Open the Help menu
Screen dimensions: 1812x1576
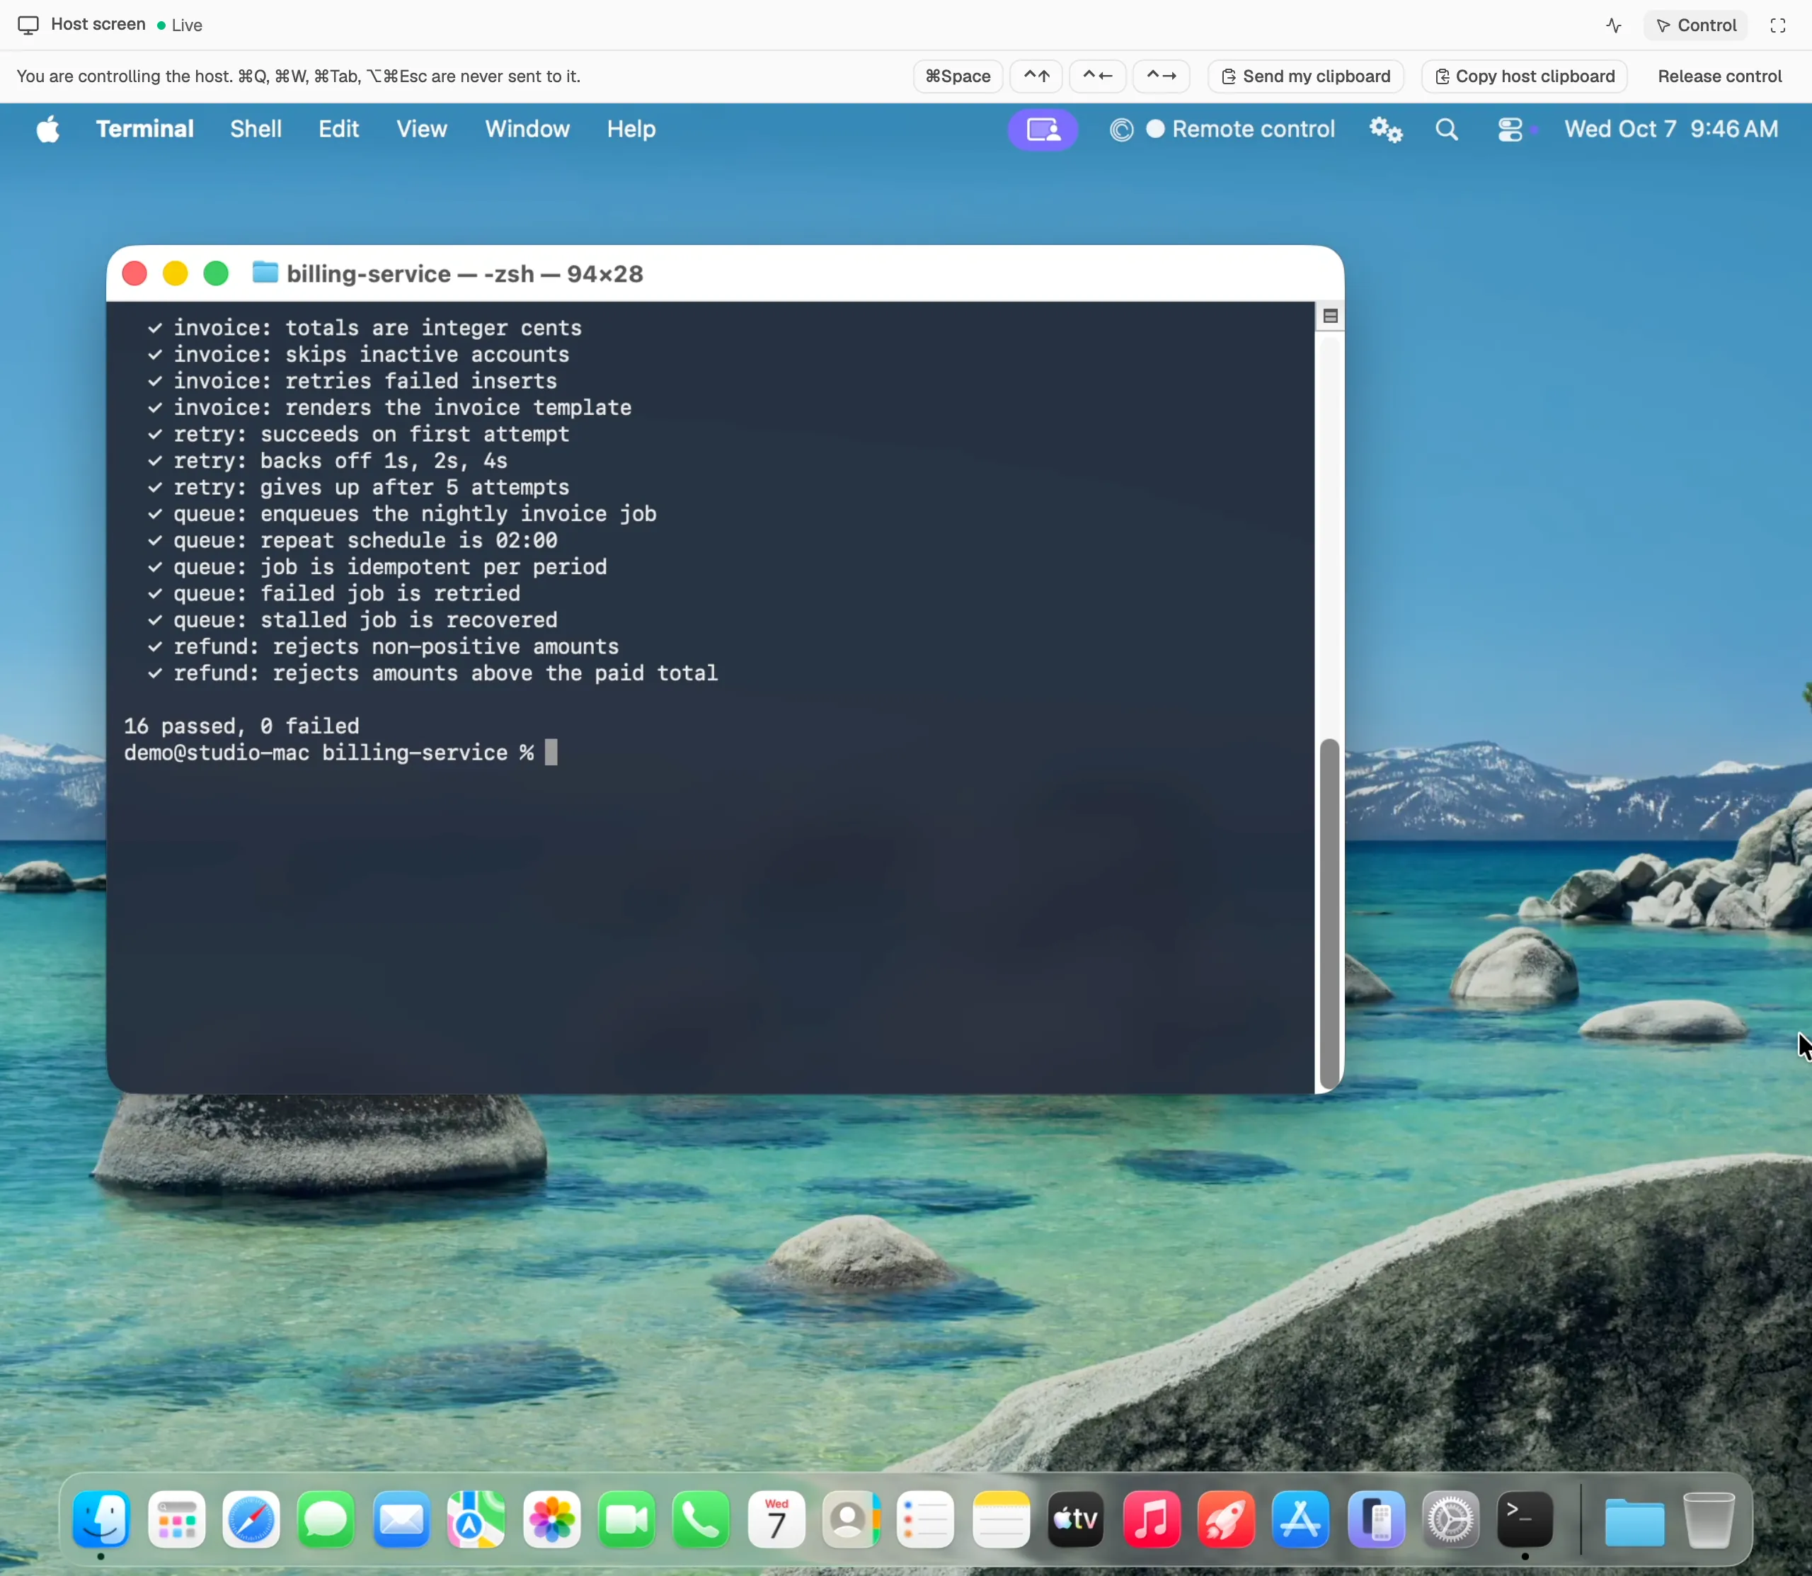[x=631, y=130]
